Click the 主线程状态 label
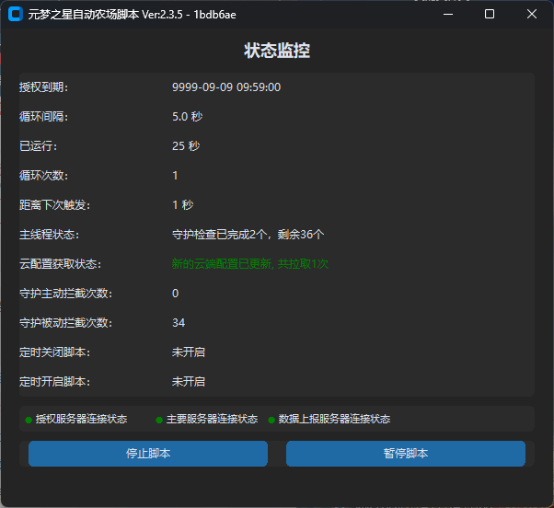Image resolution: width=554 pixels, height=508 pixels. point(49,235)
